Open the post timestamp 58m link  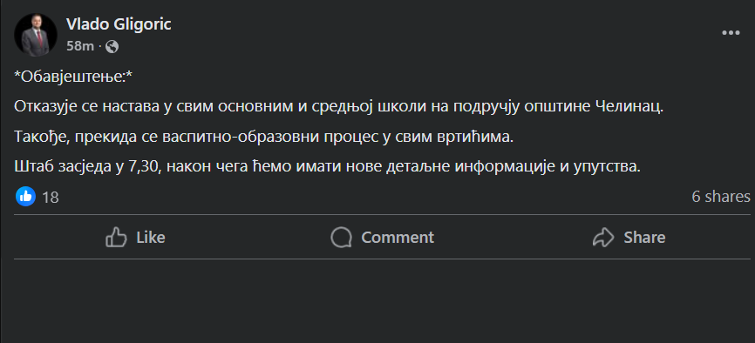[80, 46]
